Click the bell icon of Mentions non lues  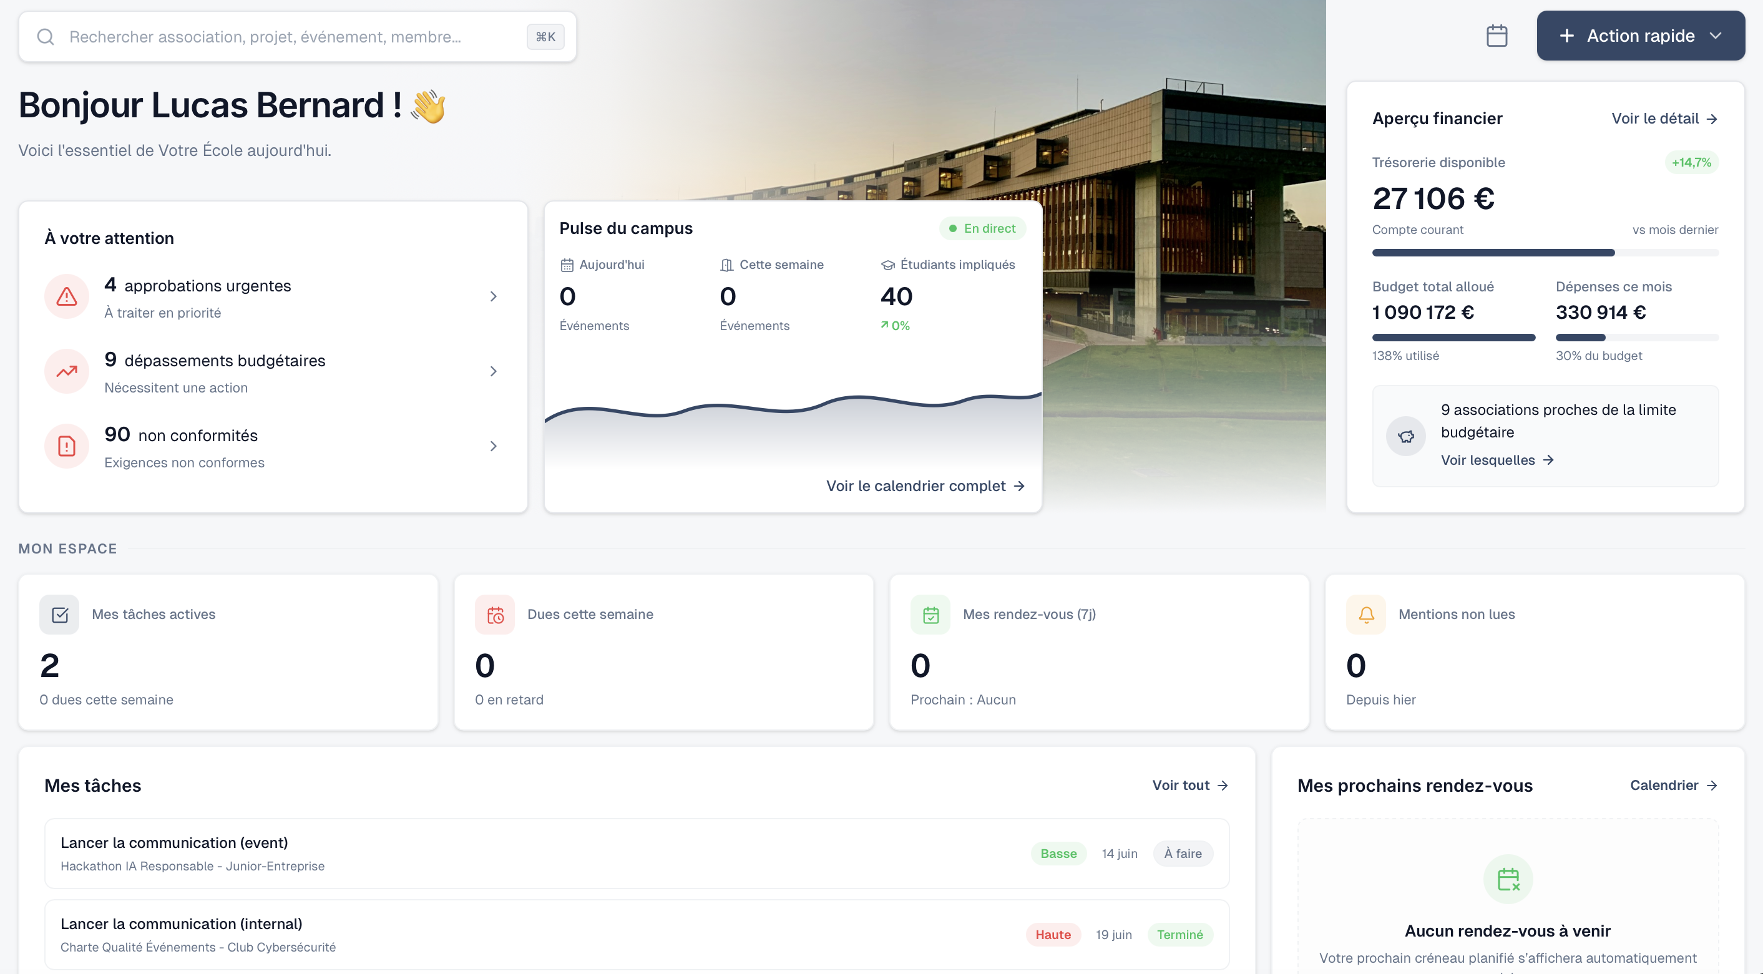[1366, 615]
